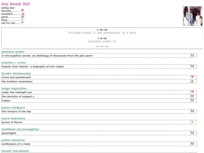This screenshot has width=204, height=153.
Task: Click the star rating for the brothers karamazov
Action: (x=192, y=81)
